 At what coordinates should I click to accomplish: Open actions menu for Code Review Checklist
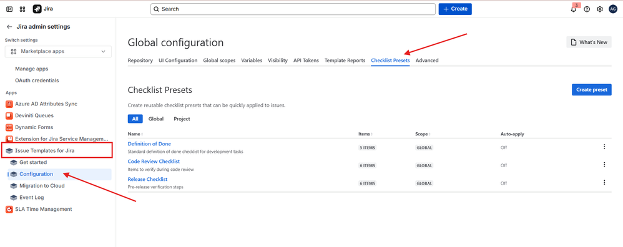[x=604, y=165]
